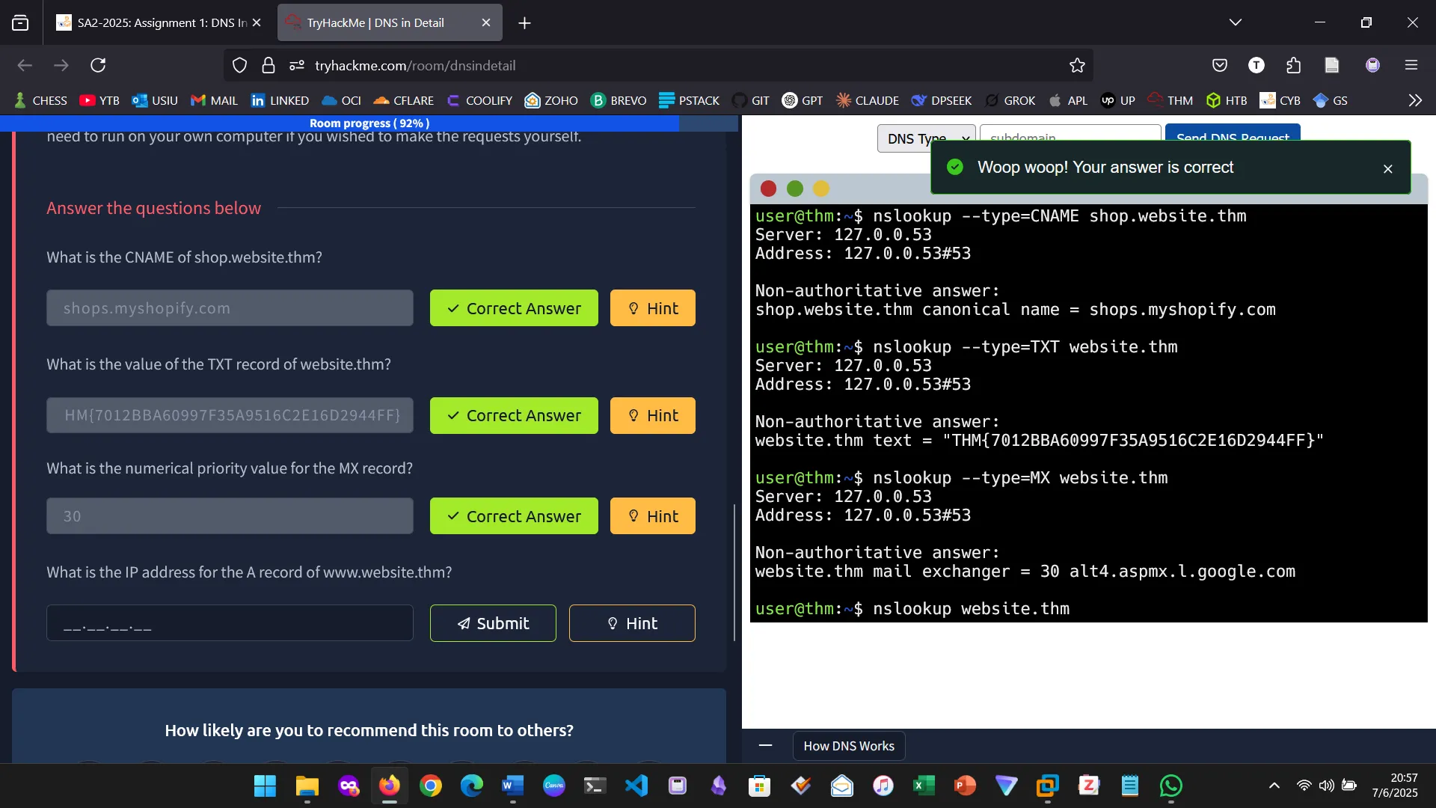The width and height of the screenshot is (1436, 808).
Task: Save the page with the Pocket icon
Action: click(1221, 65)
